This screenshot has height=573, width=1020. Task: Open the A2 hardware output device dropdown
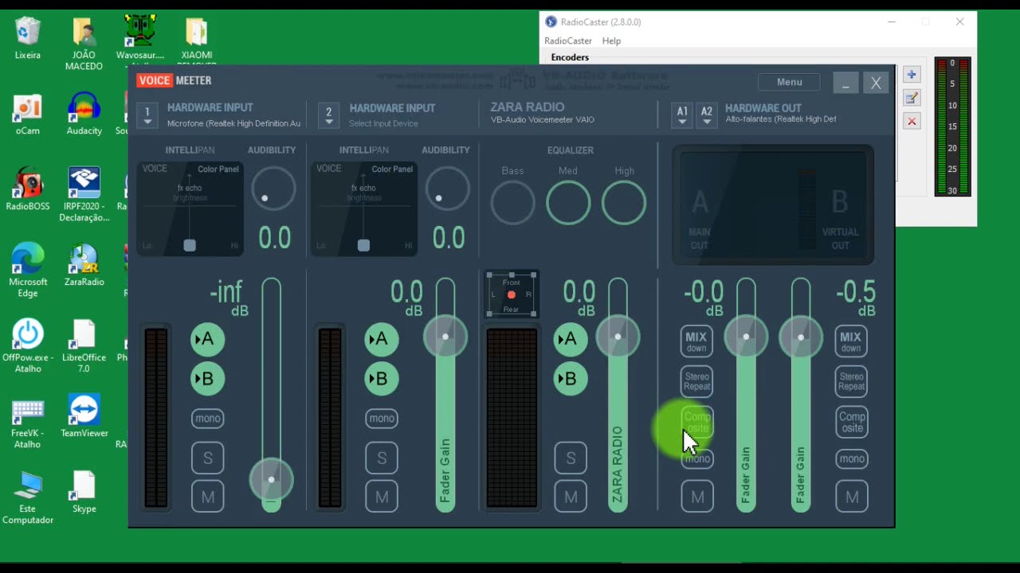pos(707,115)
